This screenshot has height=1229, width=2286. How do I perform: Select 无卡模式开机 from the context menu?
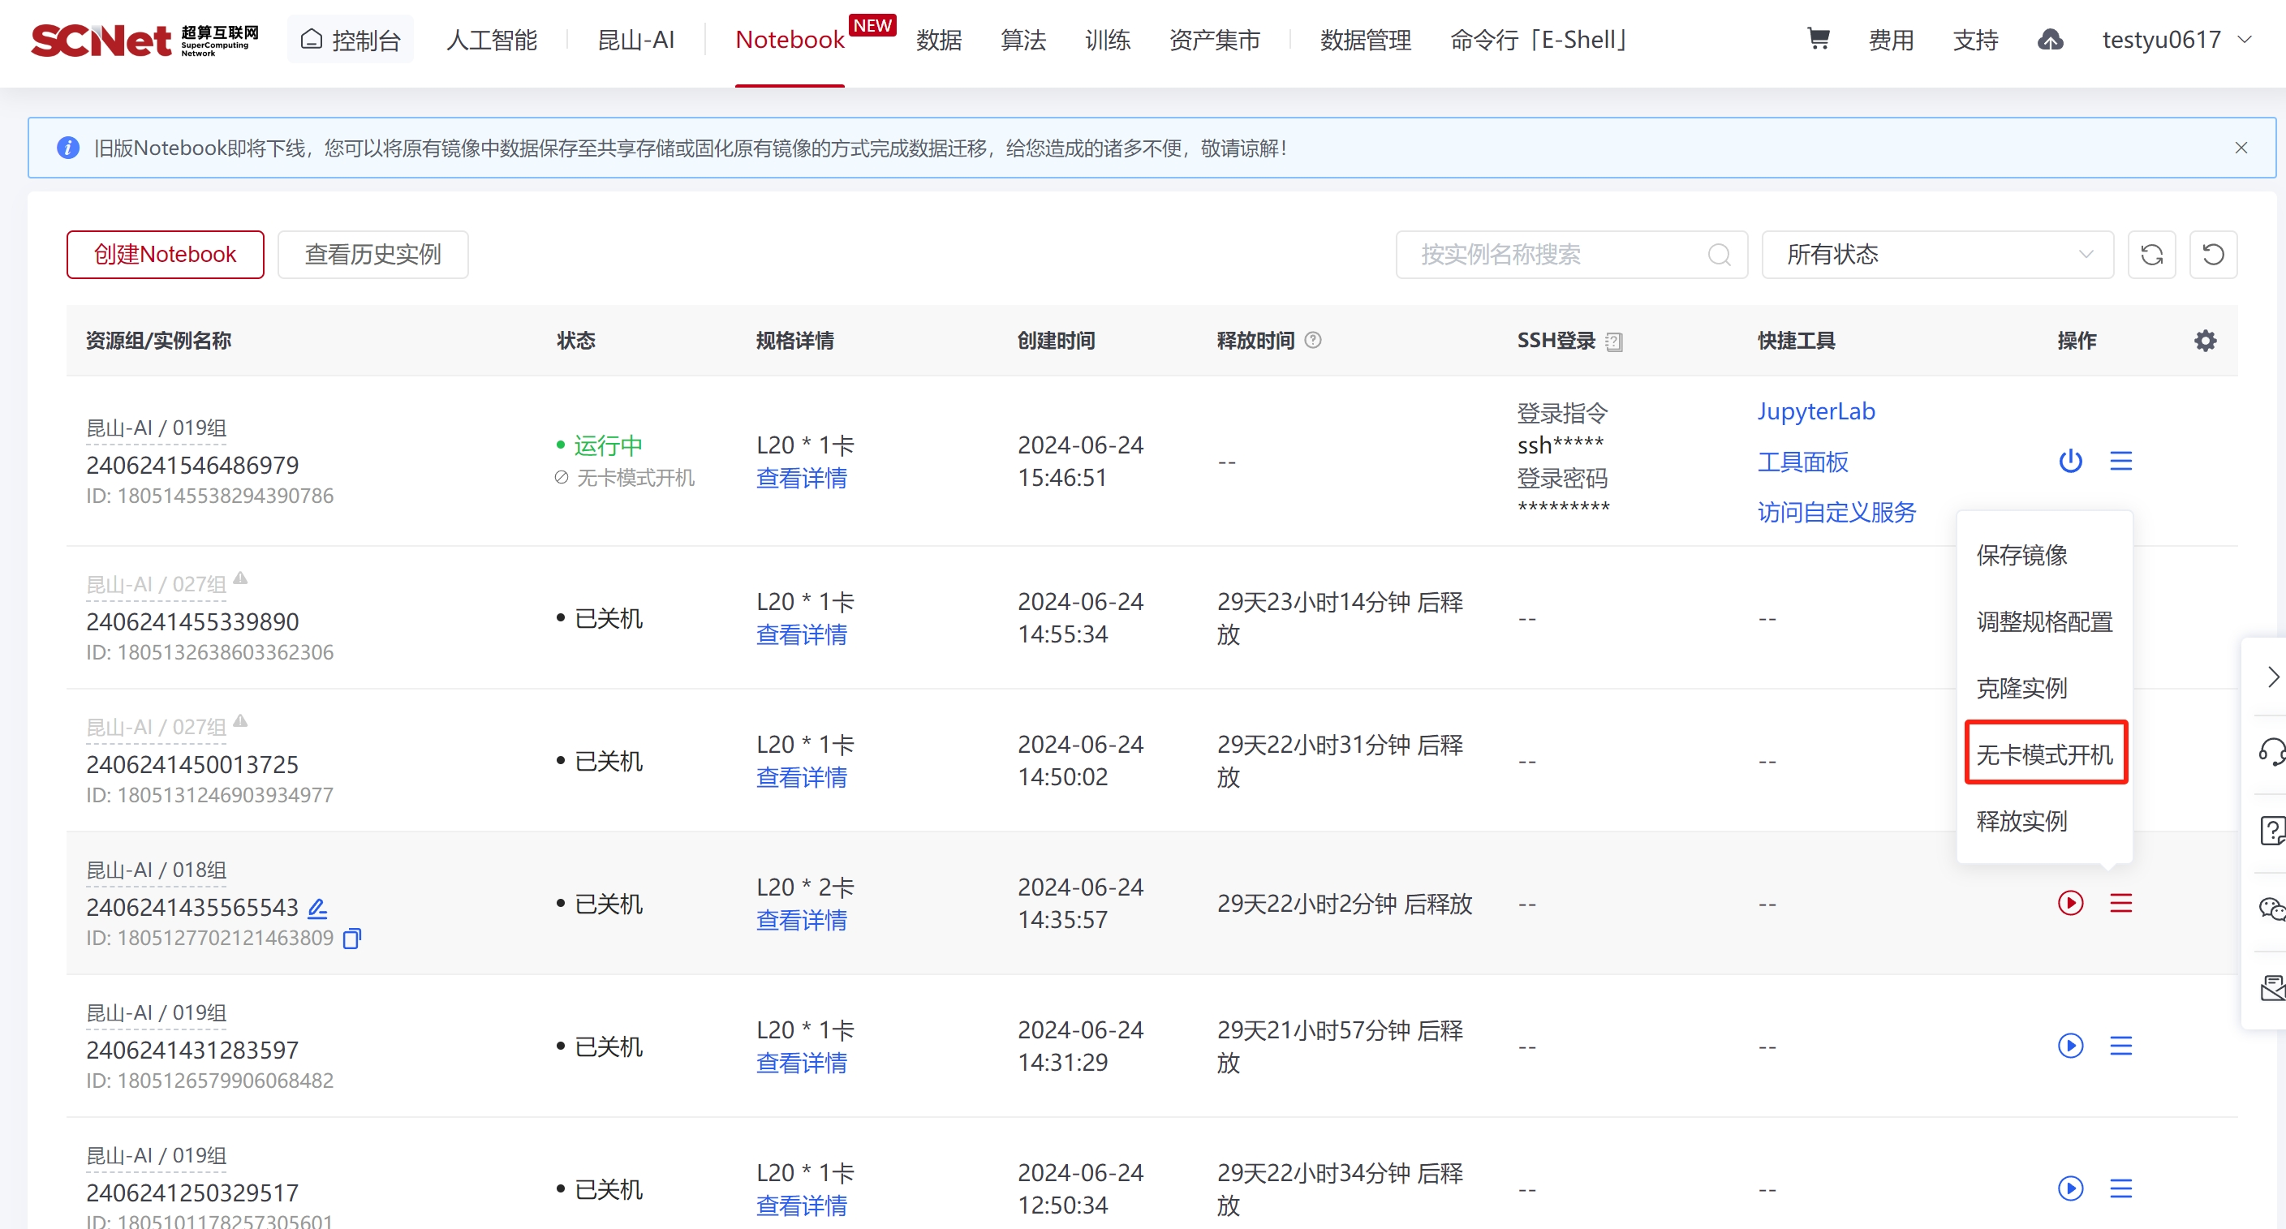(x=2045, y=754)
